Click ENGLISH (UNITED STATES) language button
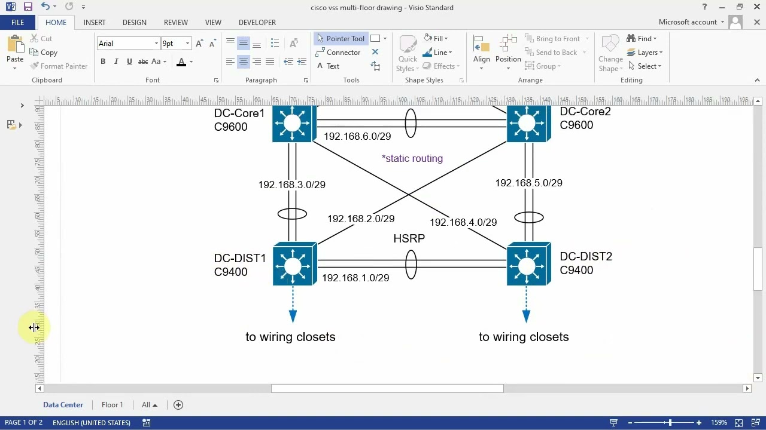 click(92, 422)
